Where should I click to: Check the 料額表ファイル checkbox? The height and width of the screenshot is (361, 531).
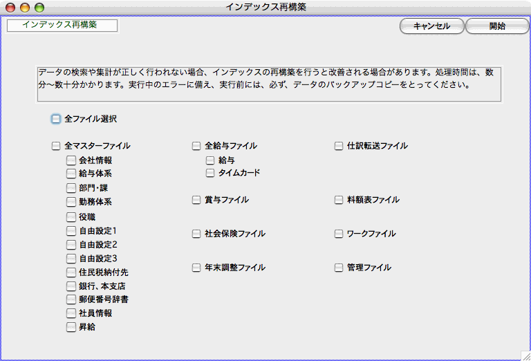click(x=339, y=201)
